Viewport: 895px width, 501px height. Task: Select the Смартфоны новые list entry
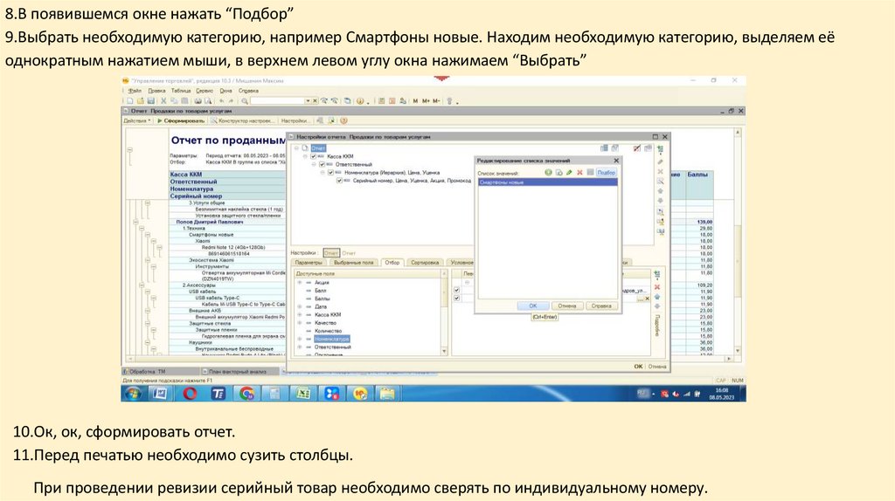pos(547,182)
